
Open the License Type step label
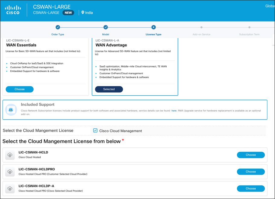tap(153, 34)
